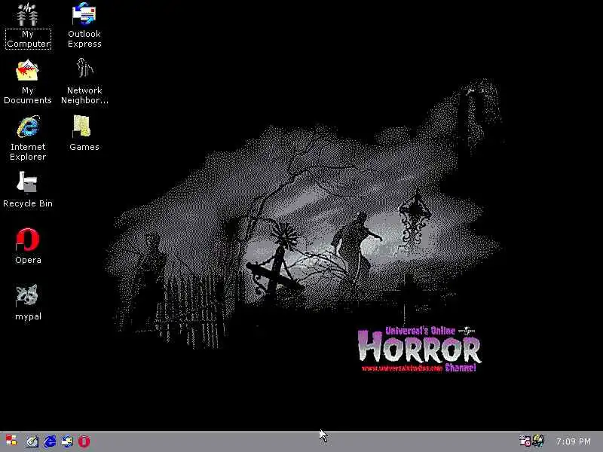Viewport: 603px width, 452px height.
Task: Click the Task Scheduler tray icon
Action: pos(525,441)
